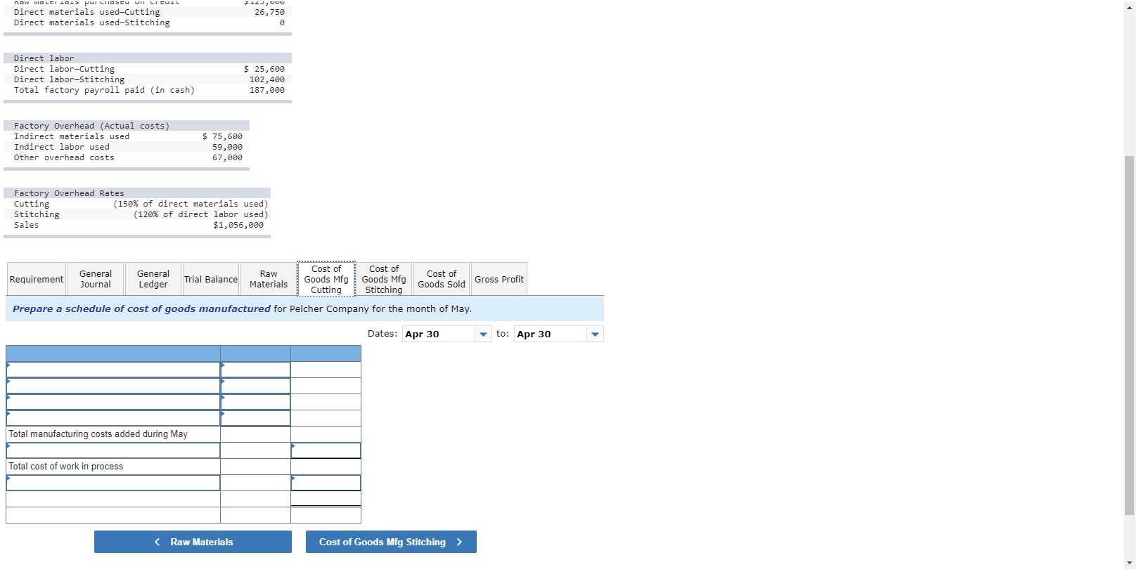Click 'Total factory payroll paid (in cash)' text

104,90
